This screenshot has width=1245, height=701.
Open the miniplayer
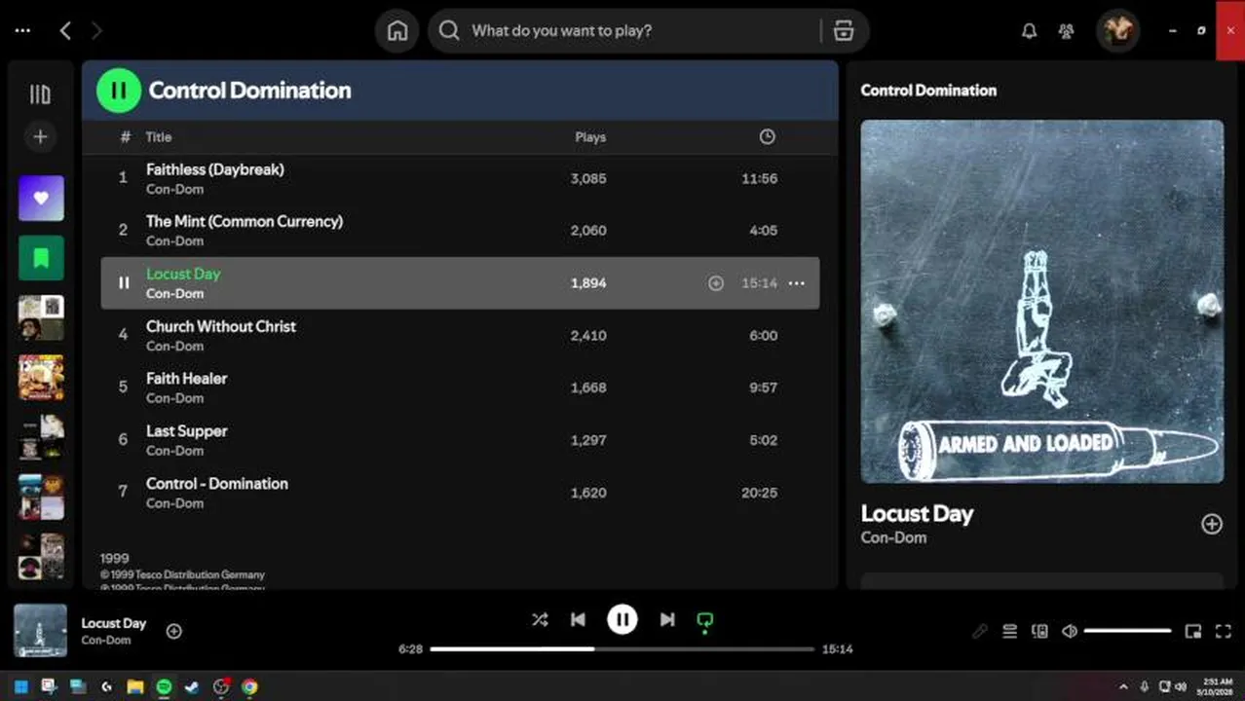click(x=1193, y=632)
